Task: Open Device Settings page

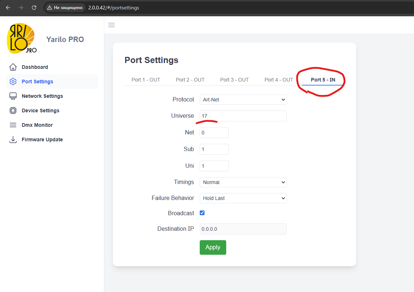Action: coord(41,110)
